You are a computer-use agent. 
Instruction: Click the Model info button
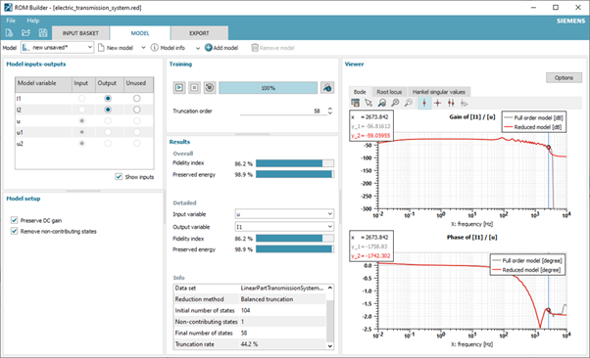click(168, 48)
